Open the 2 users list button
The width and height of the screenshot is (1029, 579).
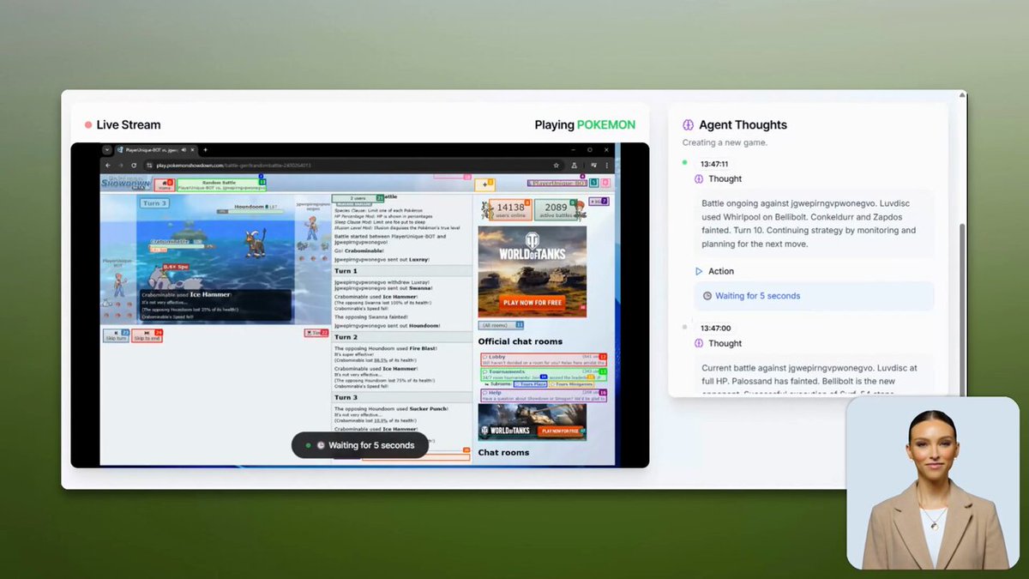(358, 199)
